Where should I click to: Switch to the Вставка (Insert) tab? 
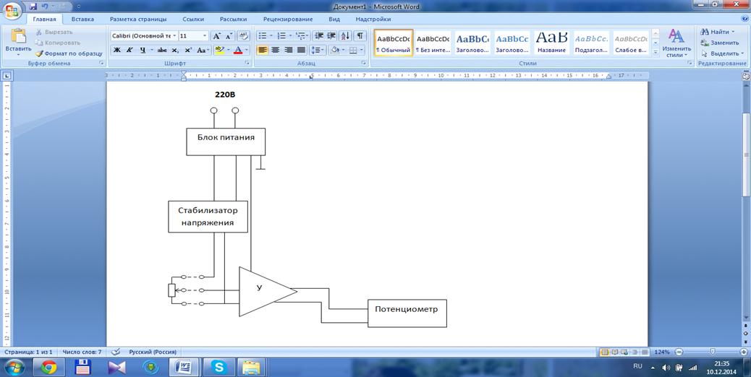[82, 19]
